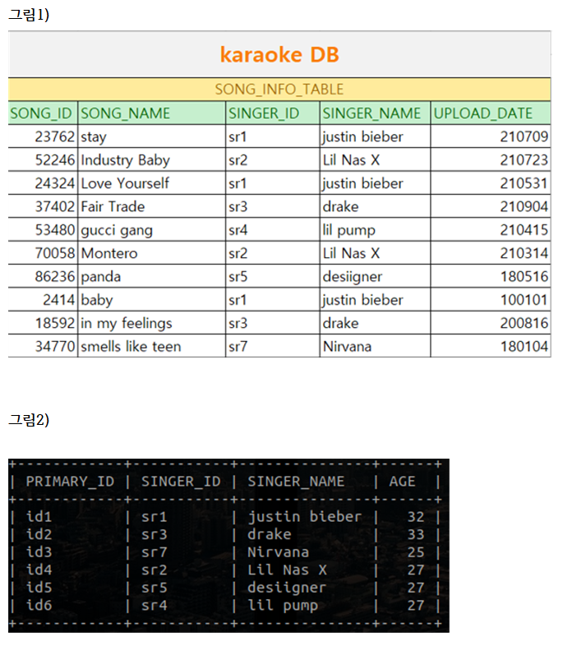Click the SONG_NAME column header

[x=152, y=113]
